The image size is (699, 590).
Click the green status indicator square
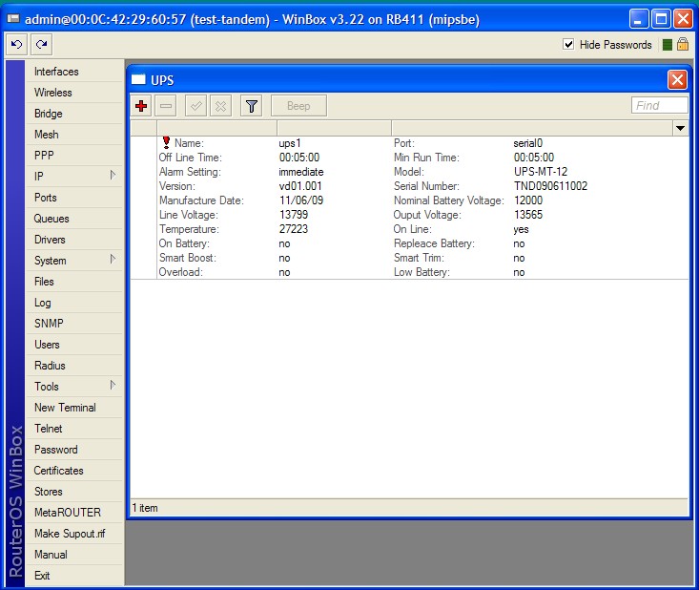click(668, 45)
